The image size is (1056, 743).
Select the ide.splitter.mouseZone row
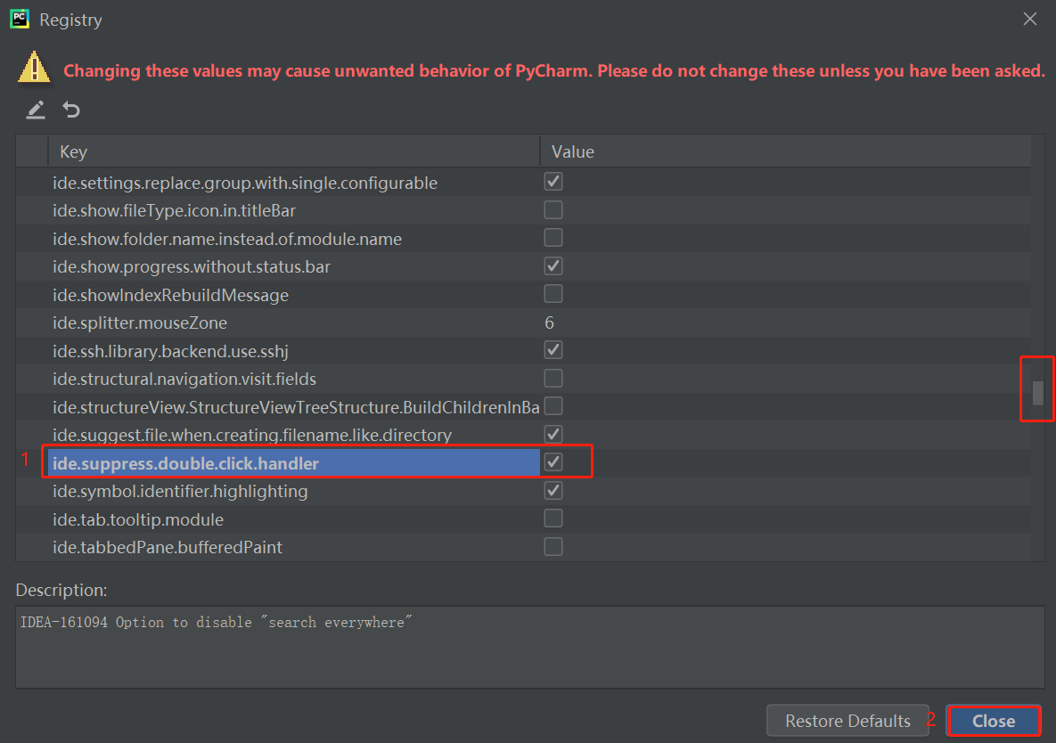(x=523, y=323)
